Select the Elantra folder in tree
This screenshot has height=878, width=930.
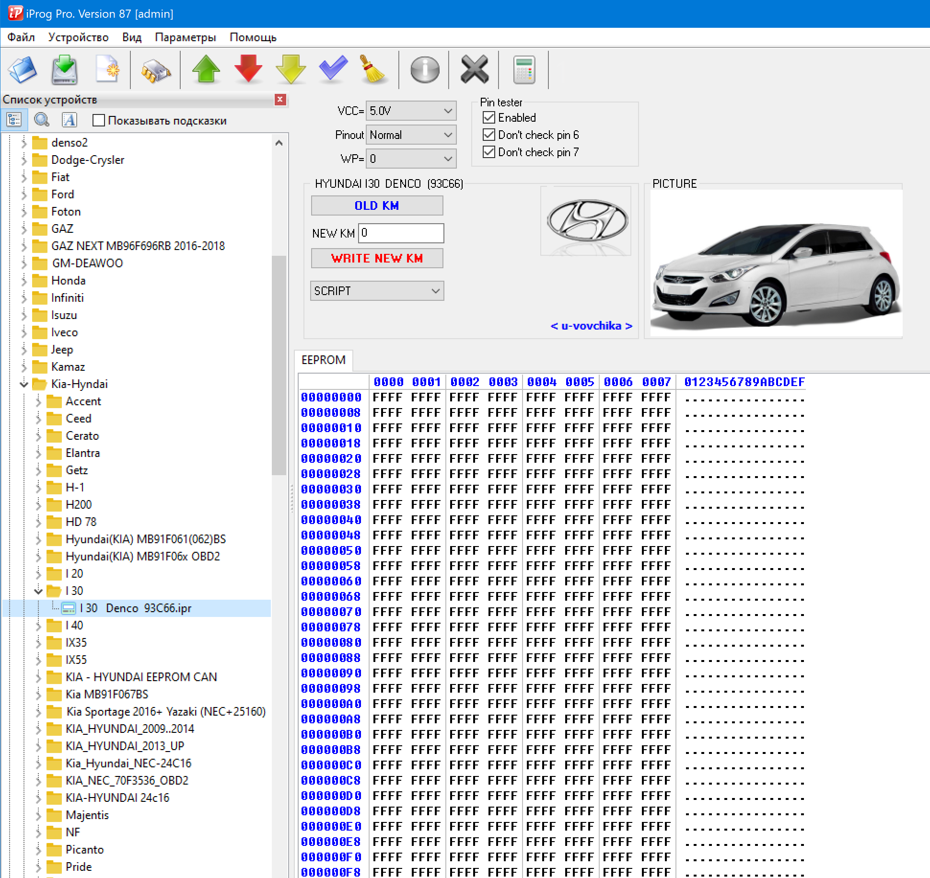tap(82, 453)
